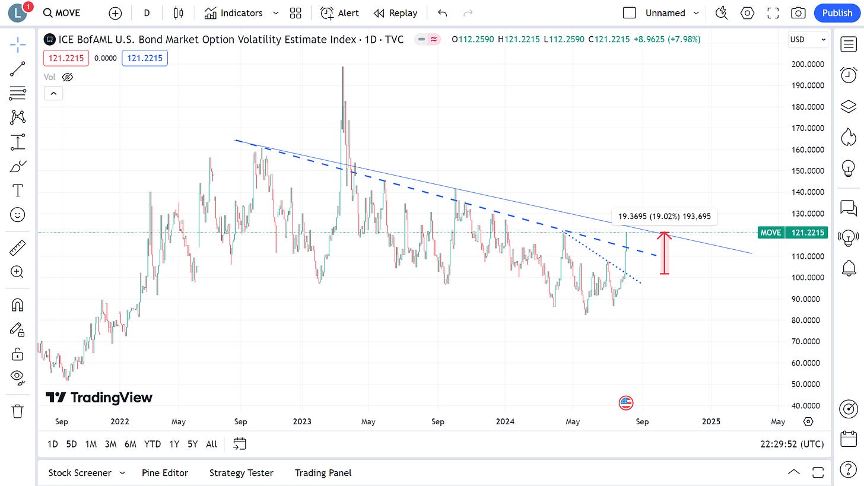Screen dimensions: 864x486
Task: Change the D chart interval
Action: (x=147, y=12)
